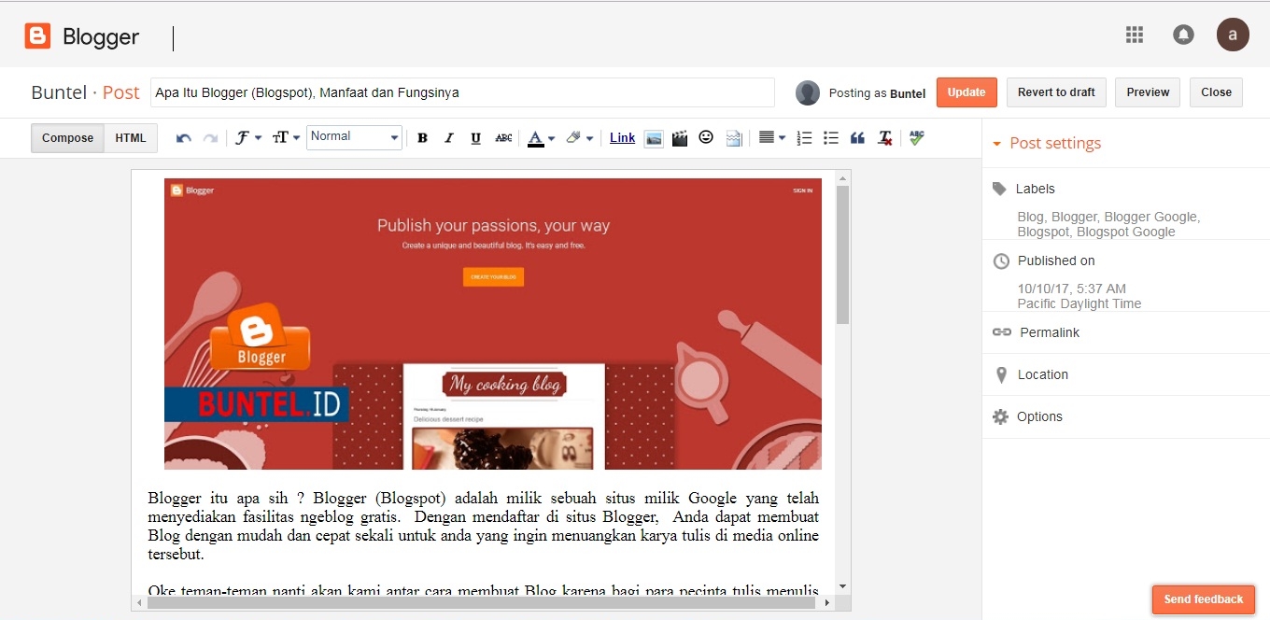Open the Blogger notifications bell
The image size is (1270, 620).
pos(1183,34)
